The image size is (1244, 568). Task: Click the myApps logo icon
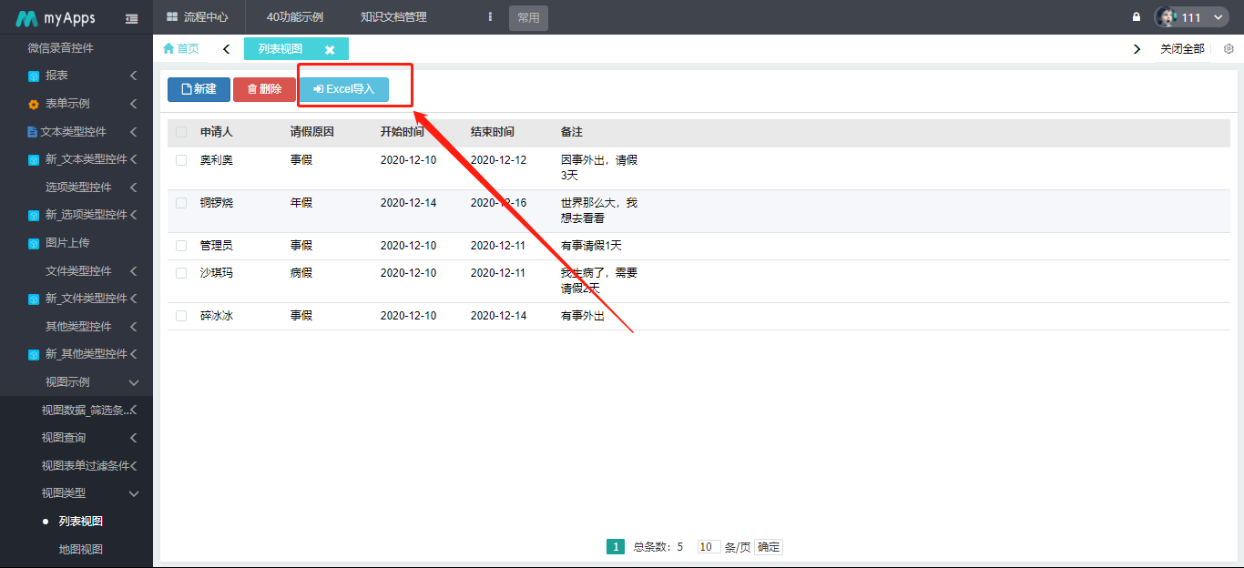pyautogui.click(x=25, y=17)
